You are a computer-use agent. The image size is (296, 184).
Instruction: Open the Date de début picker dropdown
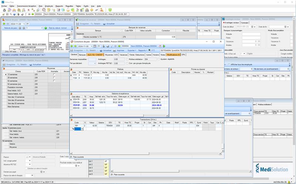[255, 27]
